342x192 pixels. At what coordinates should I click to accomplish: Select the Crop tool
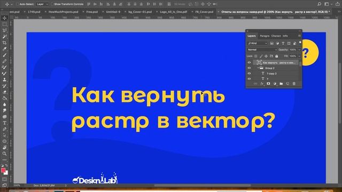pos(4,43)
